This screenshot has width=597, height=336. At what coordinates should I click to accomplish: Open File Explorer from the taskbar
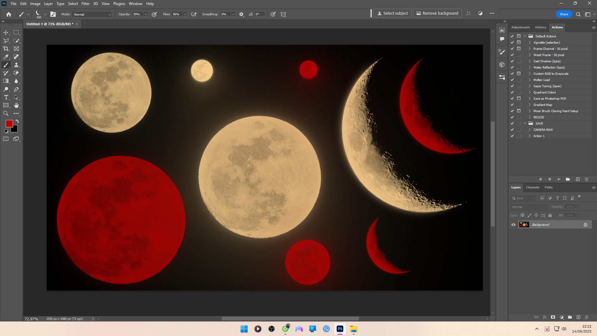[353, 329]
